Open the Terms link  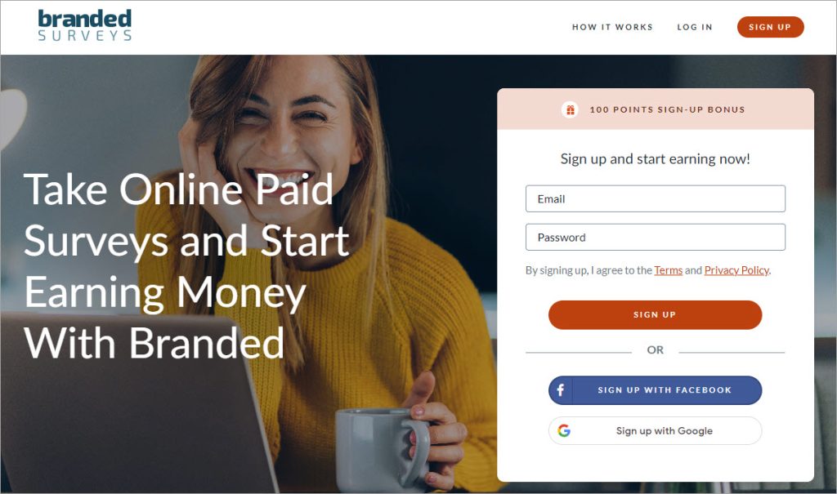tap(669, 270)
